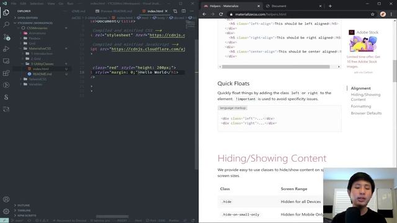Reload the Materialize page
This screenshot has height=223, width=397.
click(221, 14)
